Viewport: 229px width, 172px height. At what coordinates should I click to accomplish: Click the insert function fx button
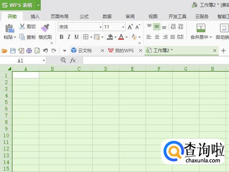pos(73,60)
